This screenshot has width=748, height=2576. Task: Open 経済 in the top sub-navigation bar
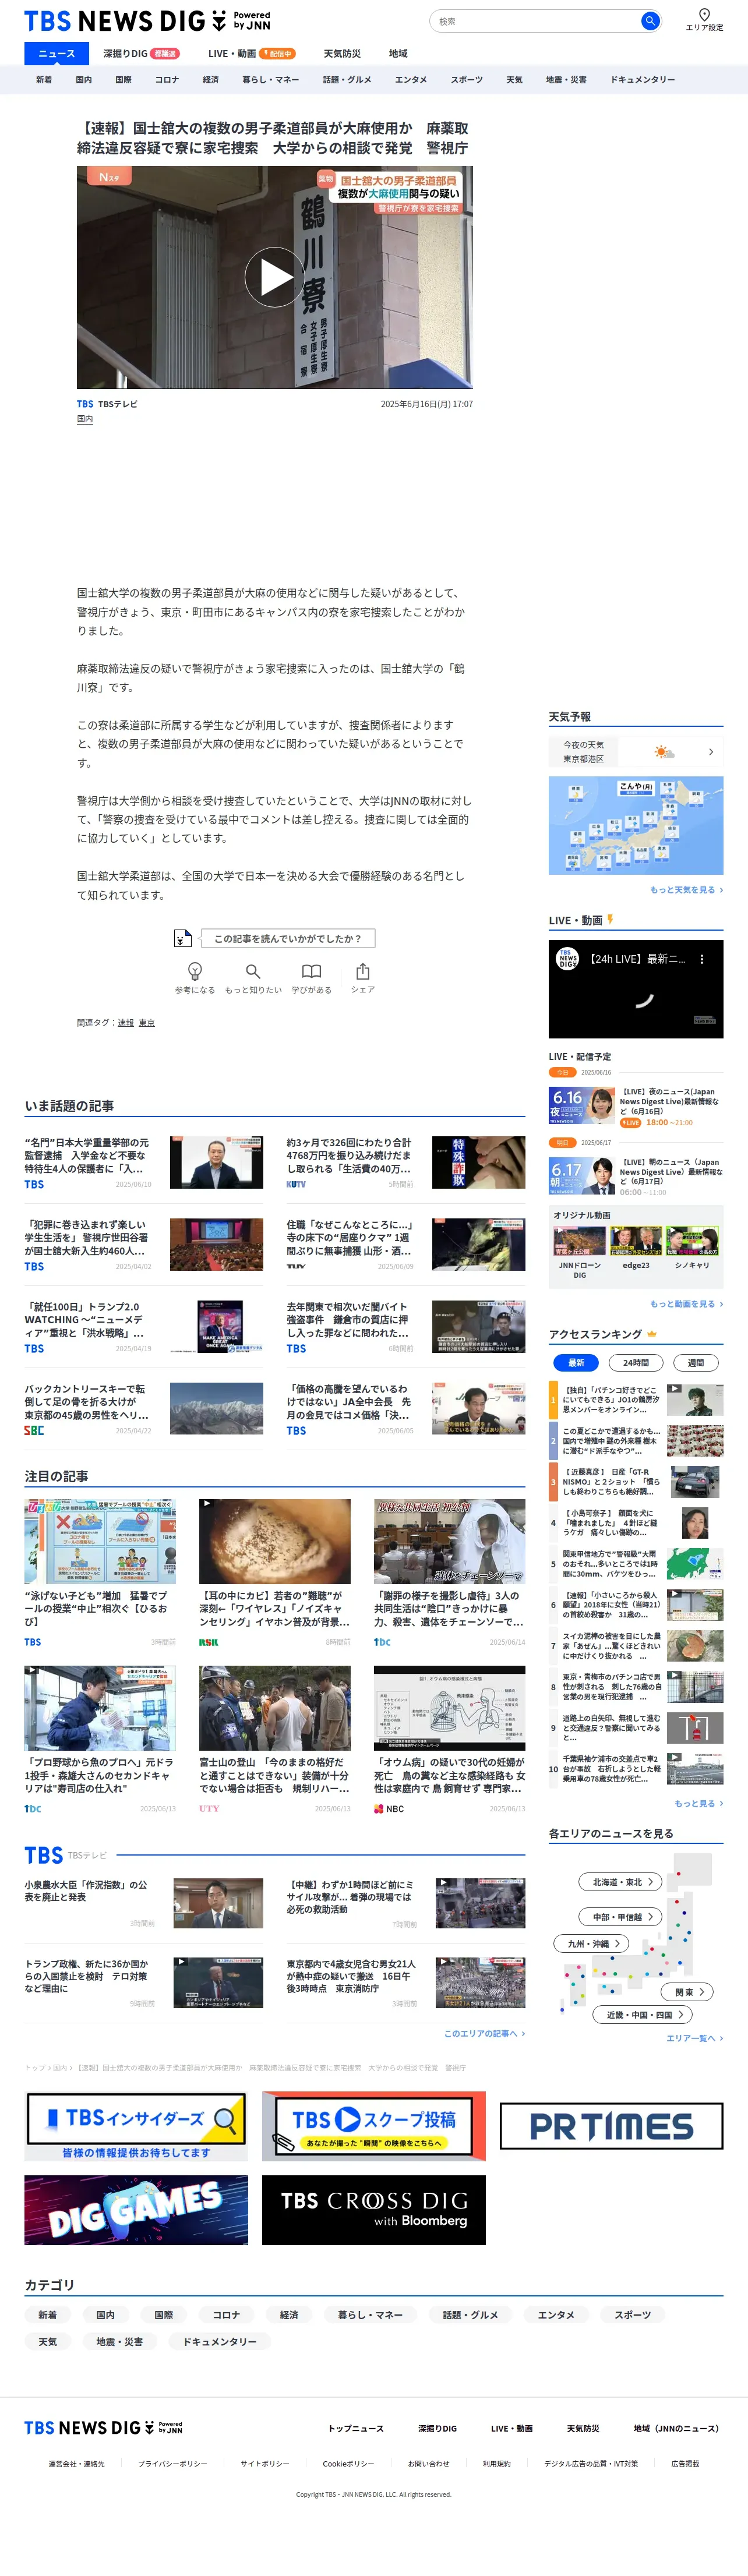pyautogui.click(x=210, y=79)
